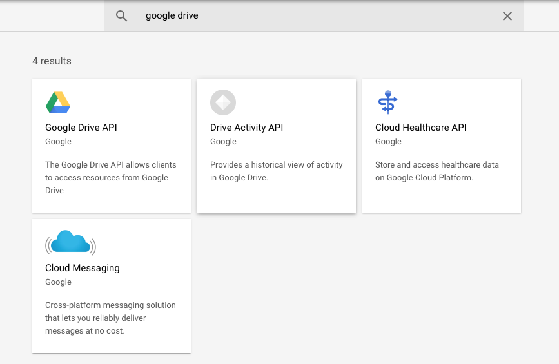Screen dimensions: 559x364
Task: Click the Cloud Healthcare API description text
Action: coord(436,171)
